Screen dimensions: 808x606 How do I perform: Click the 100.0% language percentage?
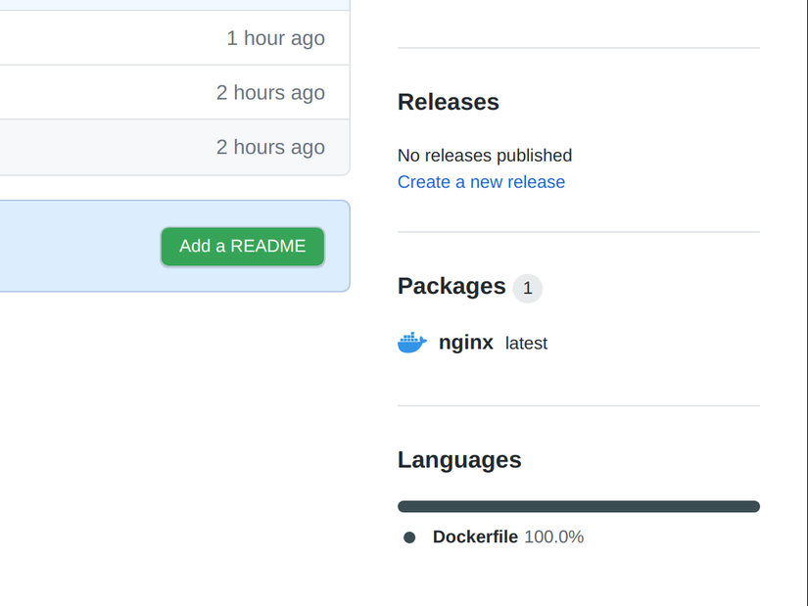pyautogui.click(x=553, y=536)
